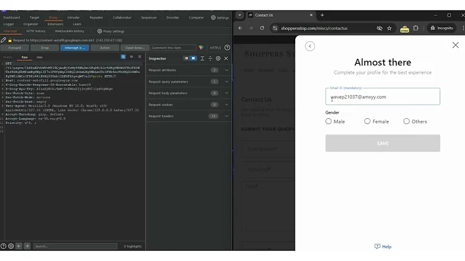Click the pencil edit icon beside request URL
The height and width of the screenshot is (261, 465).
pyautogui.click(x=3, y=40)
